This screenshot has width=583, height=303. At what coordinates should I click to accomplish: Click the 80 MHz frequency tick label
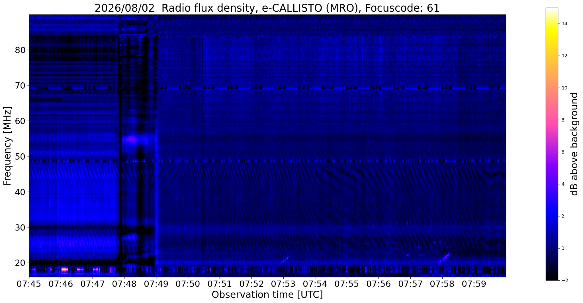21,50
